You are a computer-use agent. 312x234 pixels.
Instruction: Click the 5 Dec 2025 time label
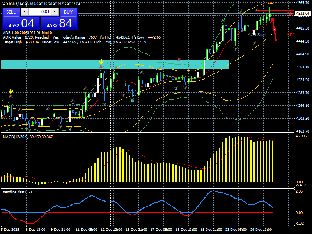[x=10, y=229]
